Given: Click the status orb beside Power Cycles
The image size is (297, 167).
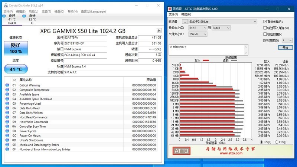Looking at the screenshot, I should click(x=7, y=131).
